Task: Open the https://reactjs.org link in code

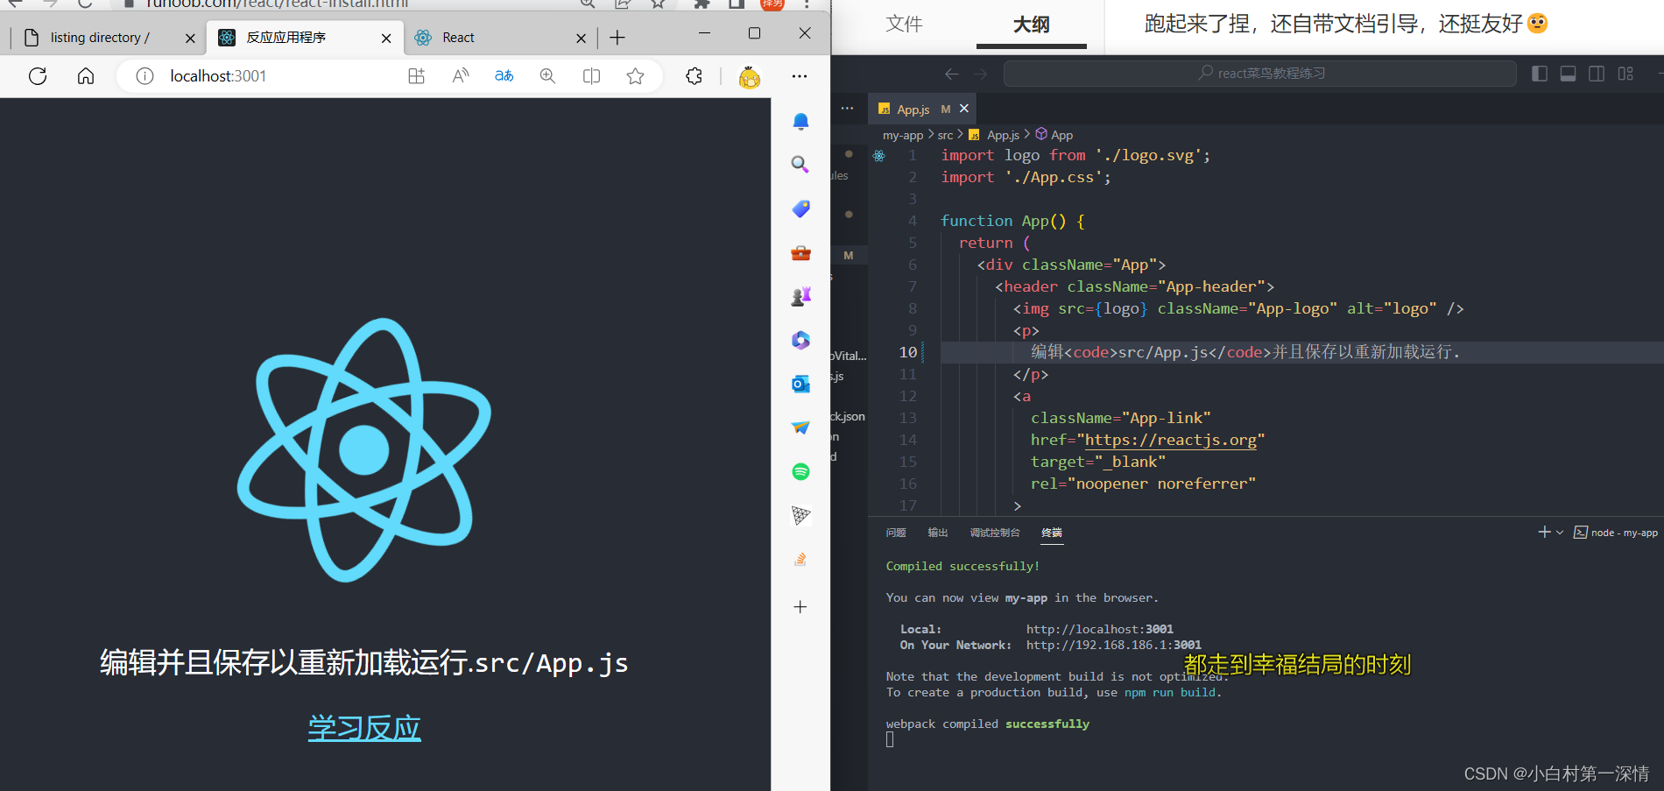Action: 1171,440
